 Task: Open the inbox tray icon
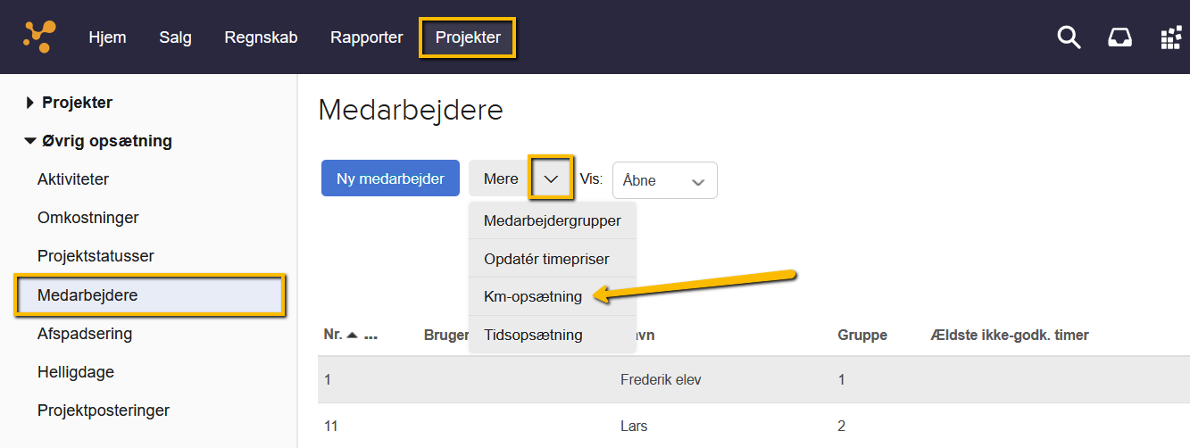coord(1119,37)
